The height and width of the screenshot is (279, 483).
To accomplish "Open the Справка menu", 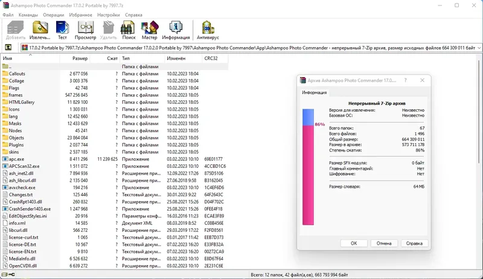I will pos(133,14).
